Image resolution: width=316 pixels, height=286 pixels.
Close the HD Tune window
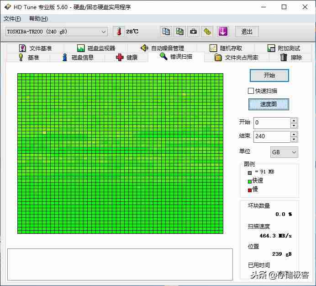pyautogui.click(x=305, y=7)
